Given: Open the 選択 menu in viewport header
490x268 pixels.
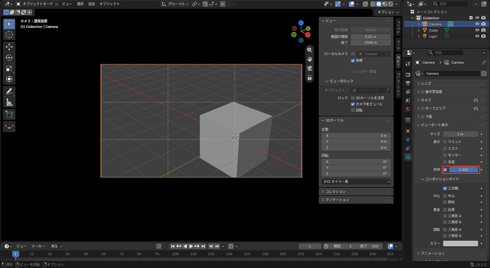Looking at the screenshot, I should [x=80, y=4].
